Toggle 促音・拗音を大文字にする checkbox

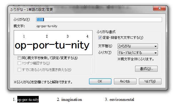coord(100,38)
